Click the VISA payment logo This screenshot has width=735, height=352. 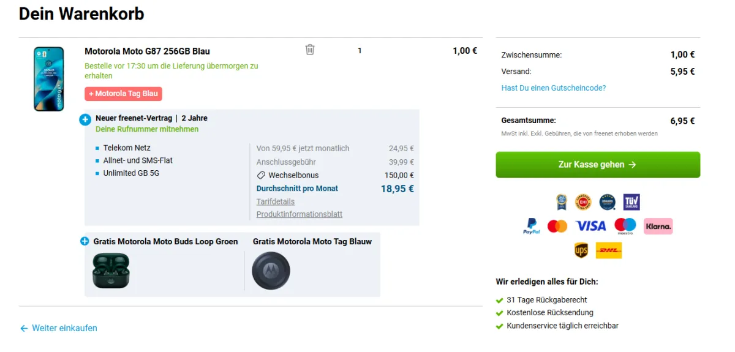click(x=591, y=227)
